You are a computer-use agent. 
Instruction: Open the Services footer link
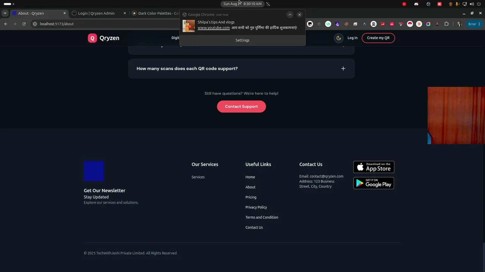198,177
